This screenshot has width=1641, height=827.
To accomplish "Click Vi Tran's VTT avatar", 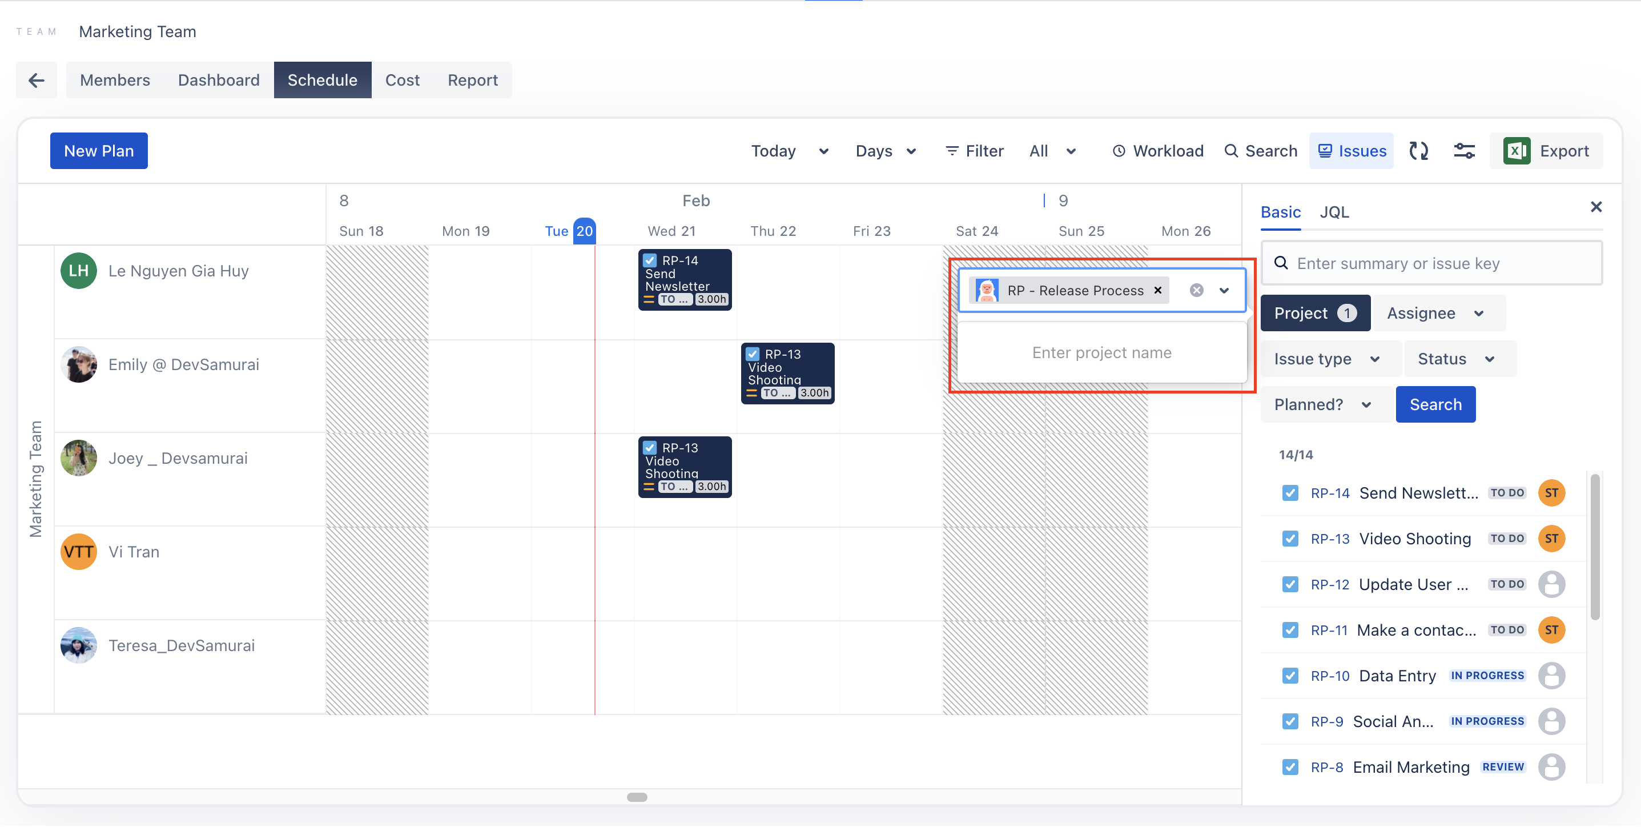I will pos(79,552).
